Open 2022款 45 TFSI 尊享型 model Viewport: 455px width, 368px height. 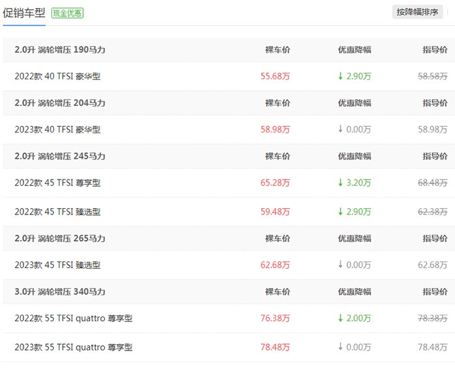pyautogui.click(x=57, y=183)
